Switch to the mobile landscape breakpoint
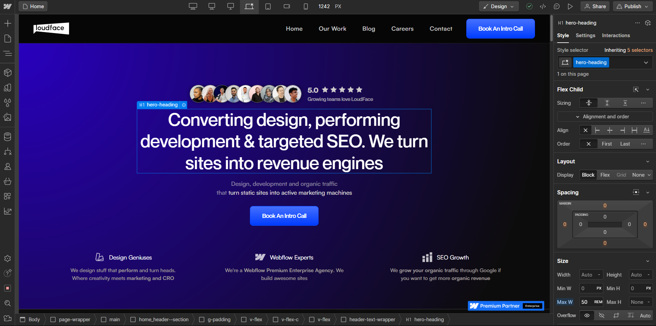The width and height of the screenshot is (656, 326). click(287, 6)
